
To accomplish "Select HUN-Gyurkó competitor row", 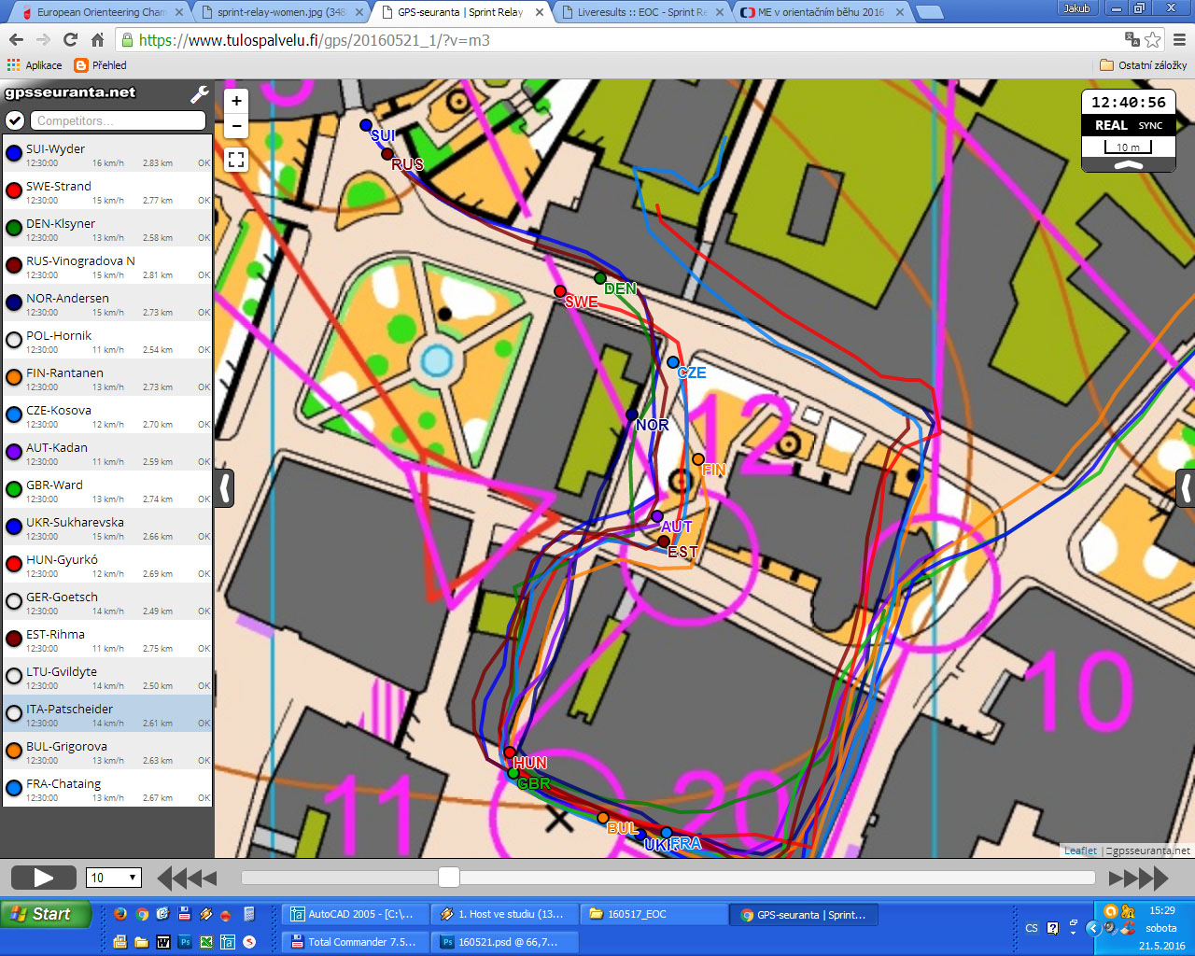I will (107, 564).
